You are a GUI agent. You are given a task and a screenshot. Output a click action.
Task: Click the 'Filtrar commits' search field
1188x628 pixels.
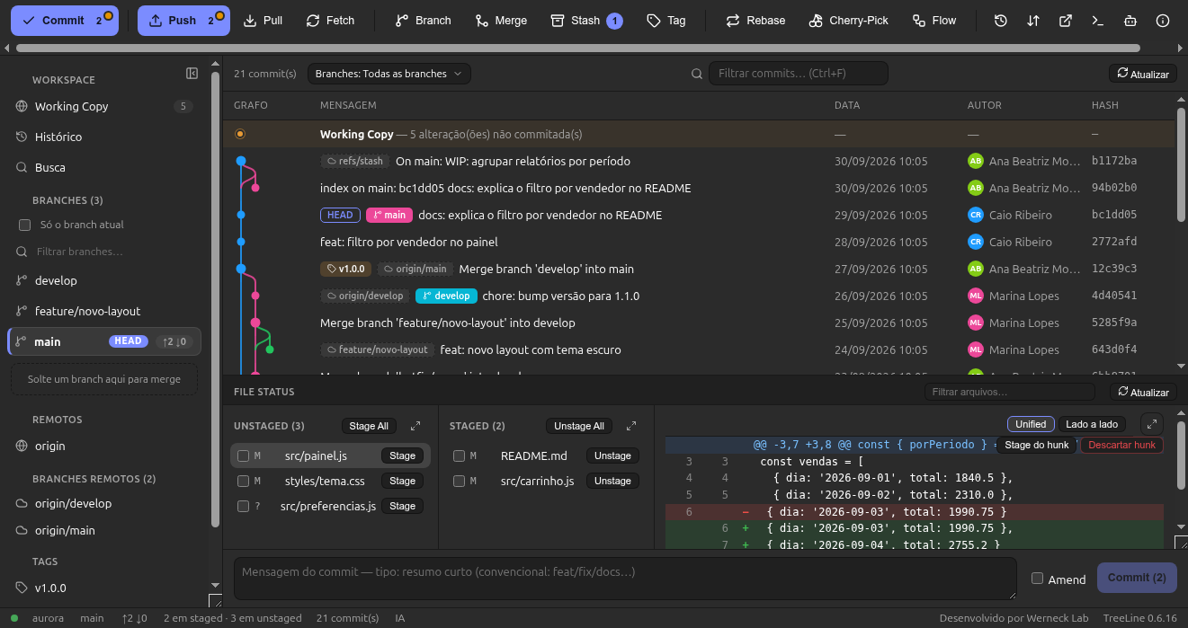click(x=798, y=74)
